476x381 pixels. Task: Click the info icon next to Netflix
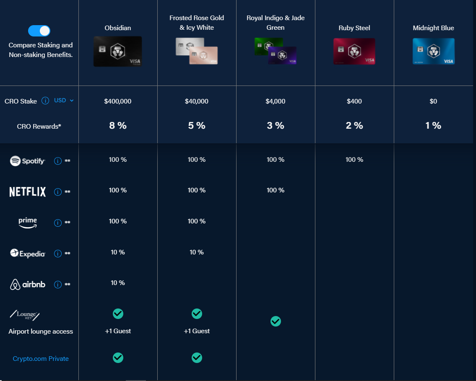coord(58,192)
